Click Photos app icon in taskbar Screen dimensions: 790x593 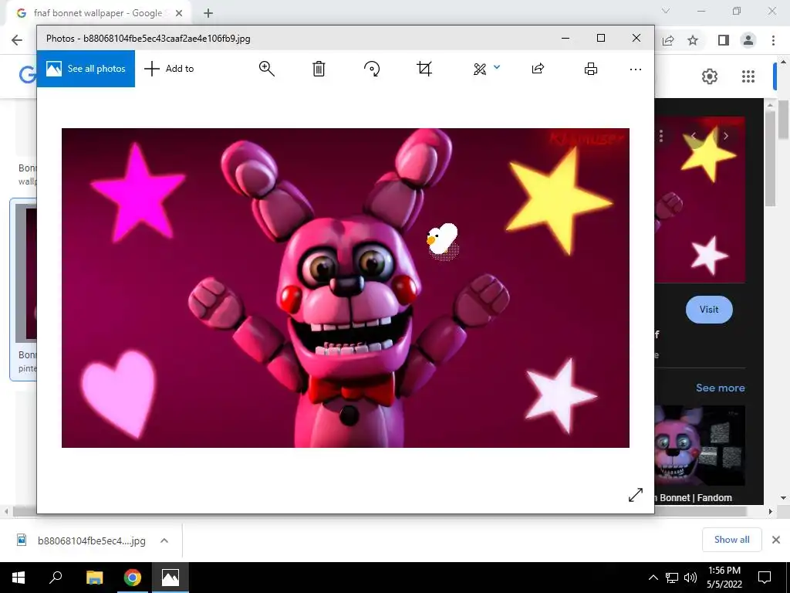(170, 578)
